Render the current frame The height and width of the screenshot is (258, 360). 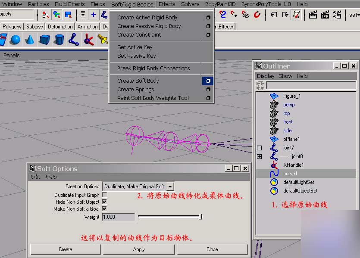pyautogui.click(x=313, y=15)
